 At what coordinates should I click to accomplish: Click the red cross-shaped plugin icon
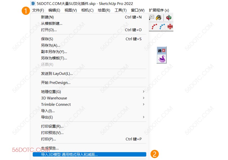click(170, 26)
